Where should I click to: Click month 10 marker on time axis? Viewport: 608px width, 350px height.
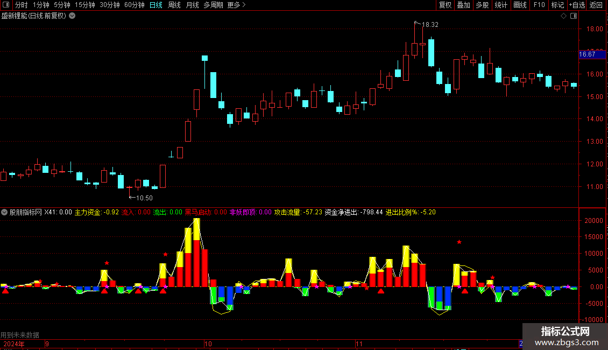point(208,344)
